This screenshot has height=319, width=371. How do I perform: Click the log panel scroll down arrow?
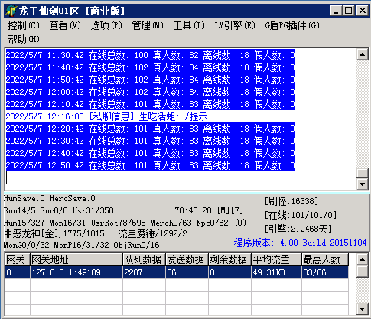pyautogui.click(x=362, y=184)
